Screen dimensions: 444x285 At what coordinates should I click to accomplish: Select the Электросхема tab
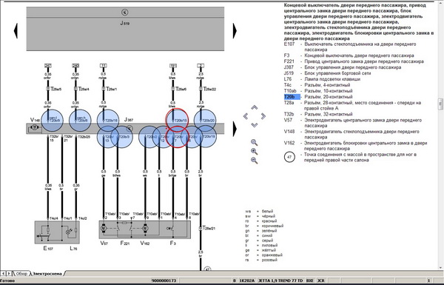pyautogui.click(x=47, y=274)
